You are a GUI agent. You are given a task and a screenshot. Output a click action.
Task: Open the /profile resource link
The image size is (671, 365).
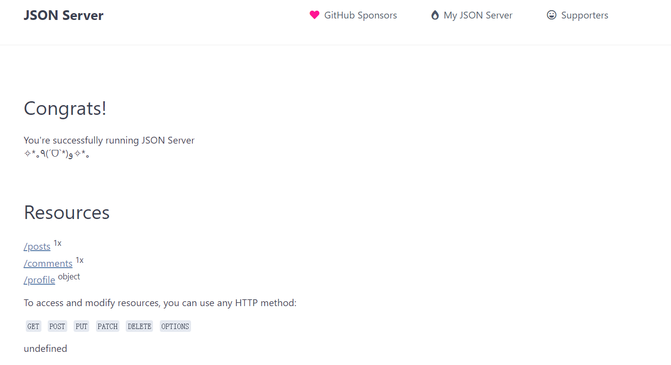[39, 280]
